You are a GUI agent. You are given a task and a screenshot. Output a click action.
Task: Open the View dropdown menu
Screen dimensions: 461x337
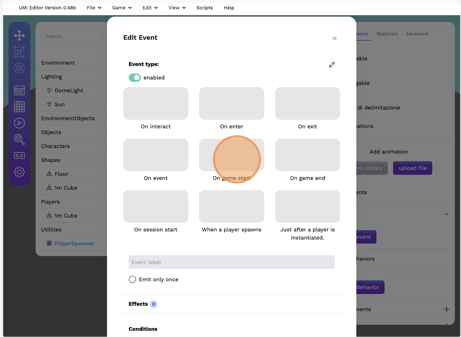(177, 8)
